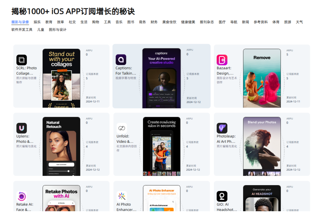
Task: Open the 生活 category
Action: tap(84, 22)
